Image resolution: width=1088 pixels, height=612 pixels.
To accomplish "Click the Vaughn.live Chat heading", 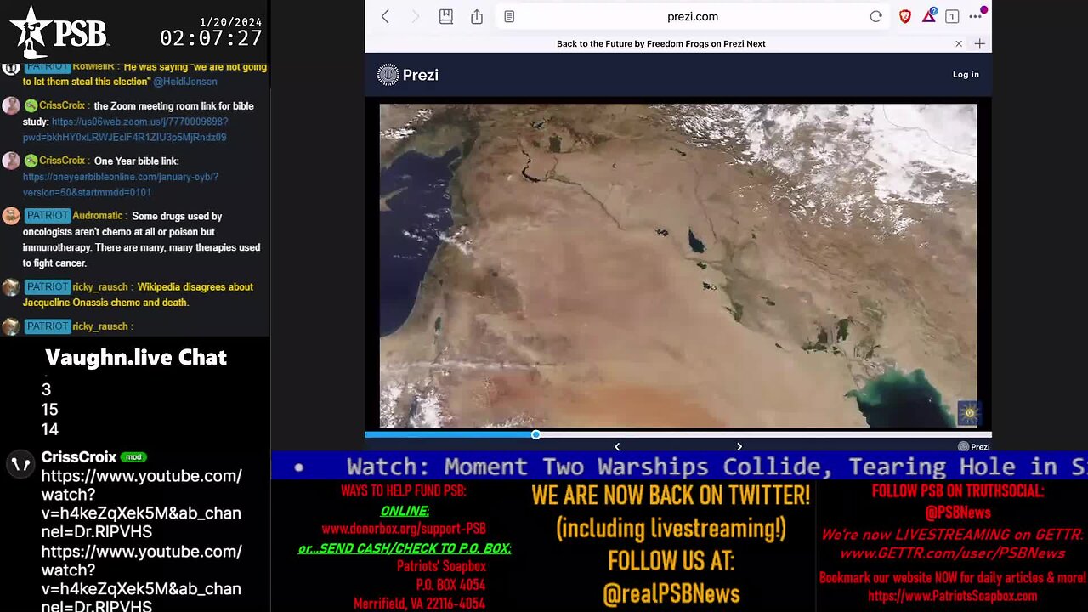I will click(136, 357).
